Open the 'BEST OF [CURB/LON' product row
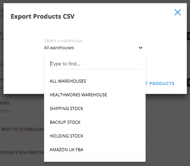190x166 pixels. pos(22,129)
